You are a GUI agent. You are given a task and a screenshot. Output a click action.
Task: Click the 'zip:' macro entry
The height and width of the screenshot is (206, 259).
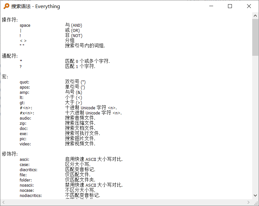click(x=23, y=123)
